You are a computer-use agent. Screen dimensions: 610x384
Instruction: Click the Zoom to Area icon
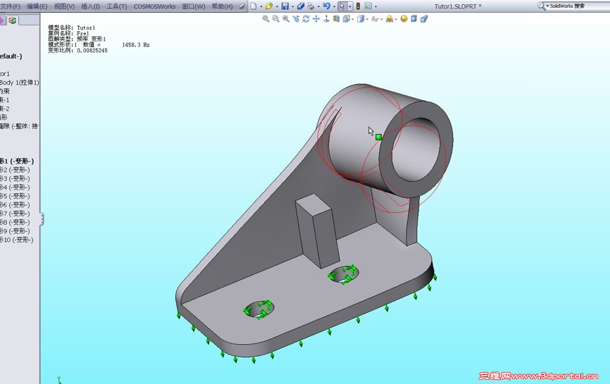click(x=276, y=18)
